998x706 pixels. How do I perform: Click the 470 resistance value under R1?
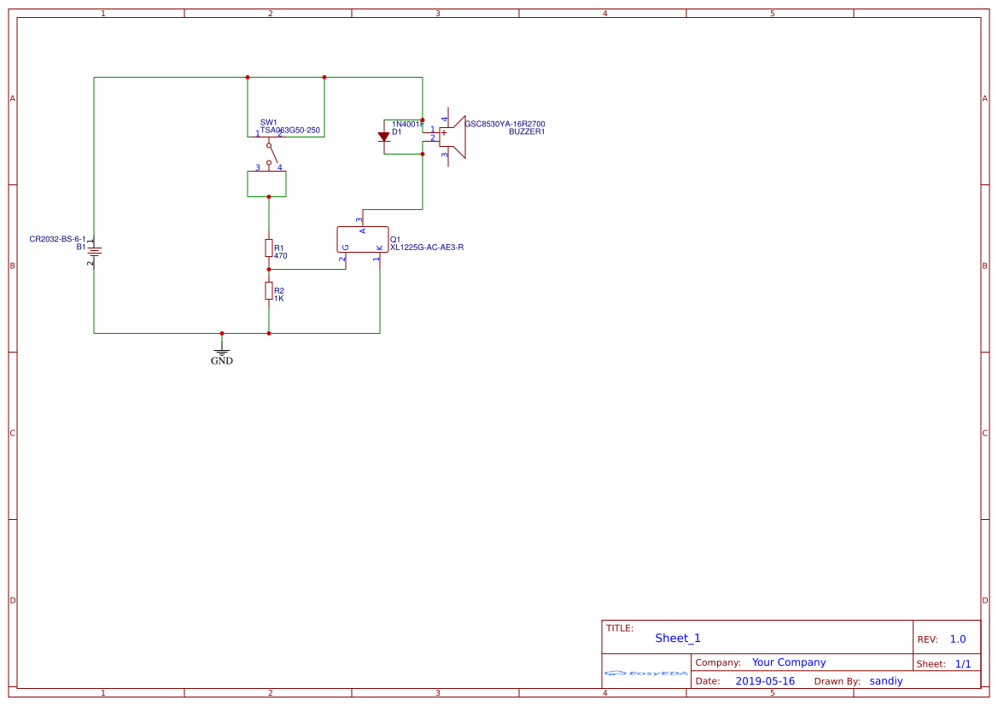(282, 254)
